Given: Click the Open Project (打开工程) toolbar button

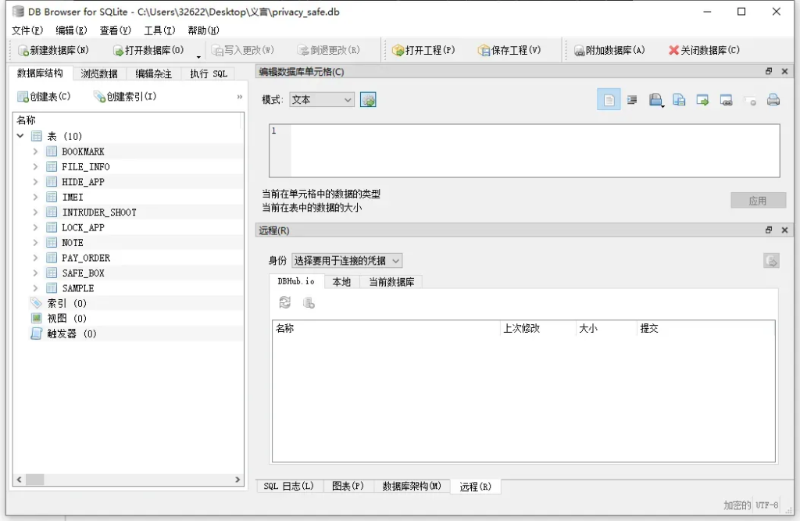Looking at the screenshot, I should click(x=423, y=50).
